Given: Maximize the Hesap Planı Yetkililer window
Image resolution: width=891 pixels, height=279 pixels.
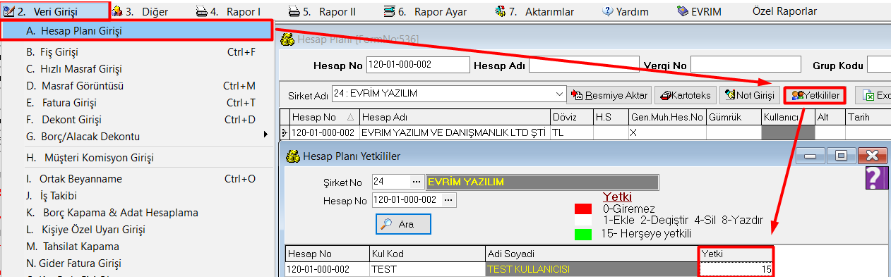Looking at the screenshot, I should [x=840, y=156].
